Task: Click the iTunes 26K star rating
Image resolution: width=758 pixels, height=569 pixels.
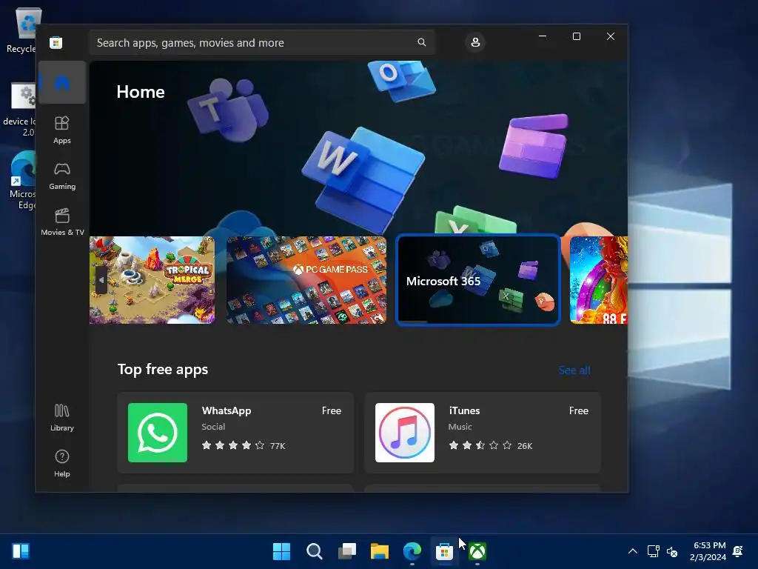Action: tap(490, 445)
